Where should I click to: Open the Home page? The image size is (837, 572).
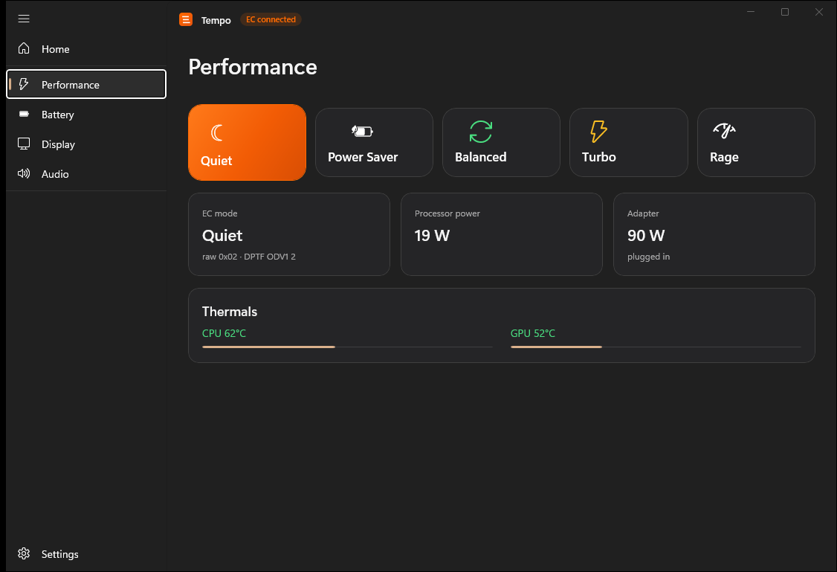tap(86, 48)
